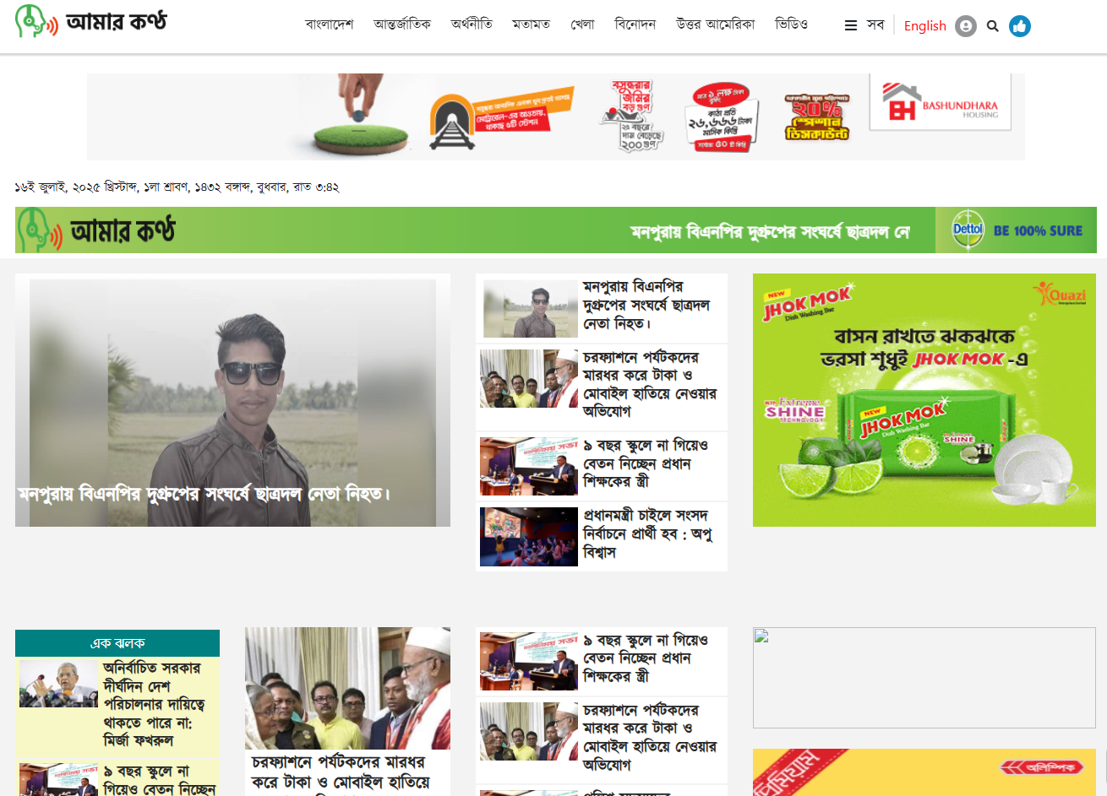
Task: Open lower list thumbnail for চরফ্যাশনে পর্যটকদের story
Action: click(529, 732)
